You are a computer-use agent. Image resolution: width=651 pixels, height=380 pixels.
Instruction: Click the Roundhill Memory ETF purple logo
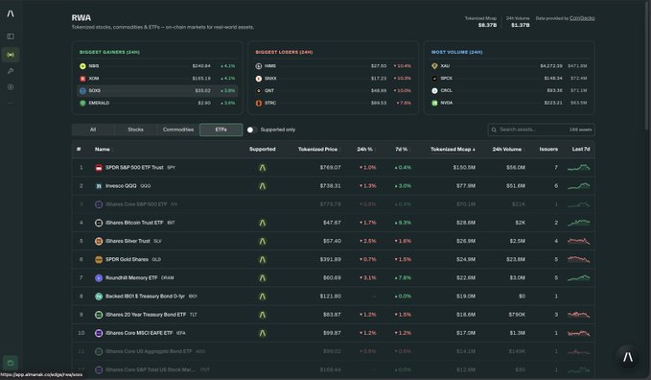point(99,277)
